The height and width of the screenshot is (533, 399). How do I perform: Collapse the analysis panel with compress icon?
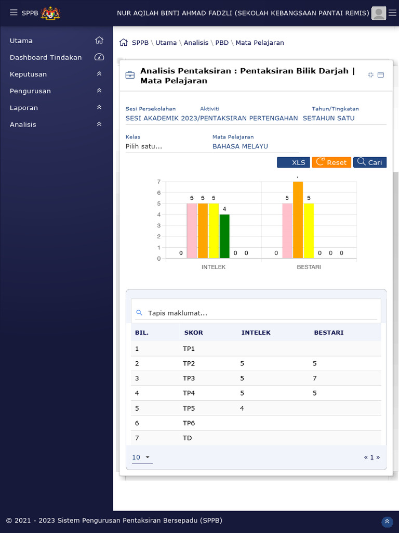pyautogui.click(x=370, y=75)
